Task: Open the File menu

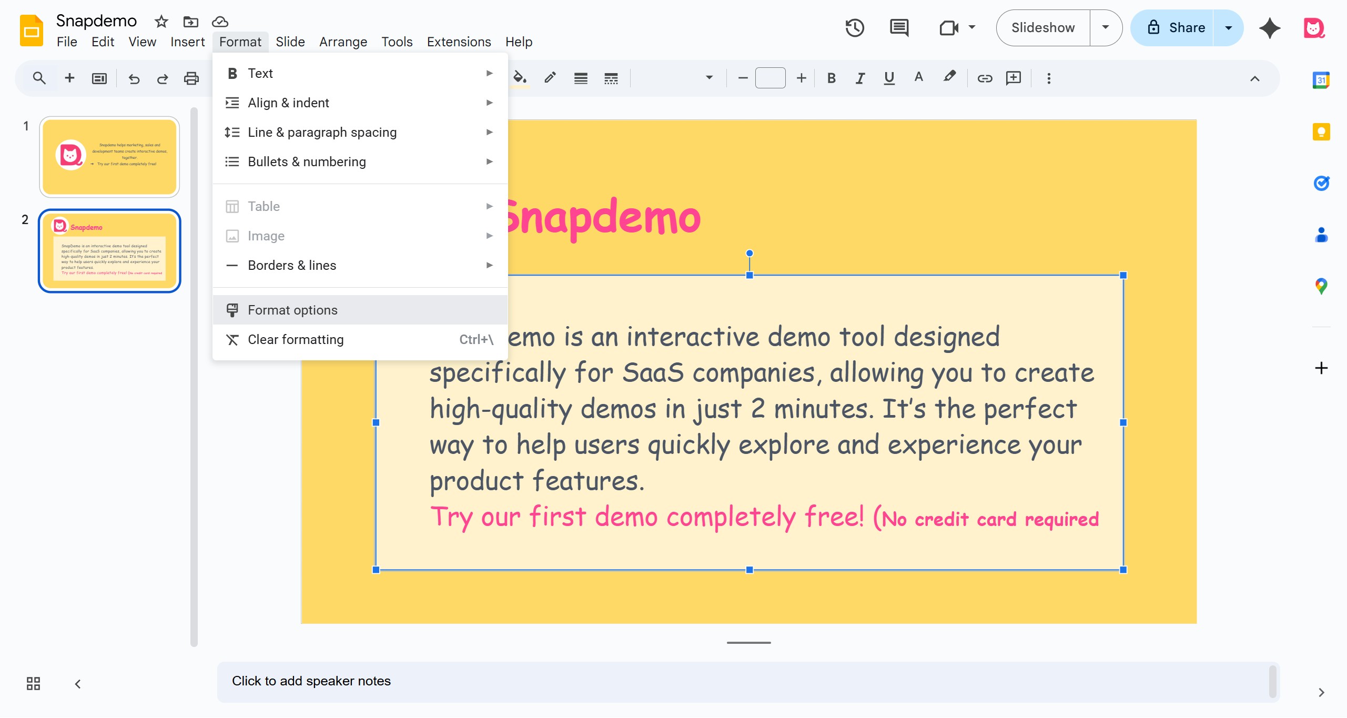Action: tap(67, 42)
